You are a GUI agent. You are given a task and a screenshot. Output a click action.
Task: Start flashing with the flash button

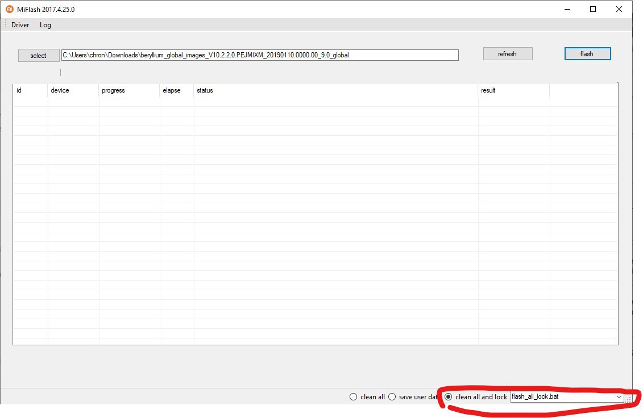point(587,54)
